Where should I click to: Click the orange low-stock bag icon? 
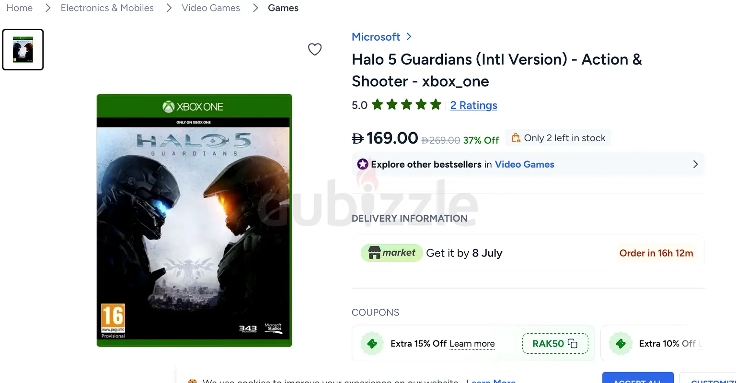point(516,138)
